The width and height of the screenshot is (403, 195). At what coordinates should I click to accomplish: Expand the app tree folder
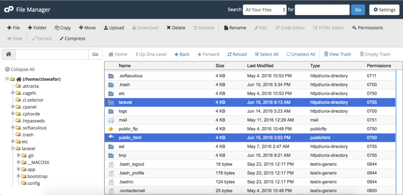(19, 169)
